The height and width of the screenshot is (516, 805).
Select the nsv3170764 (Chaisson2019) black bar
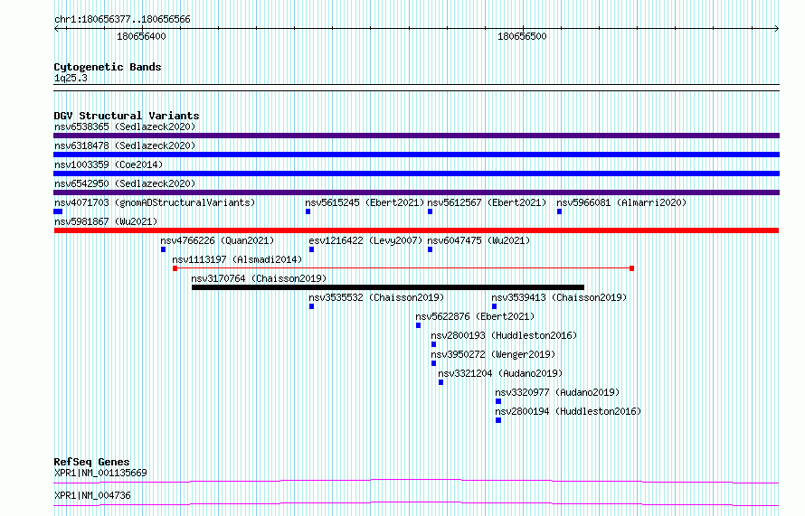coord(388,287)
